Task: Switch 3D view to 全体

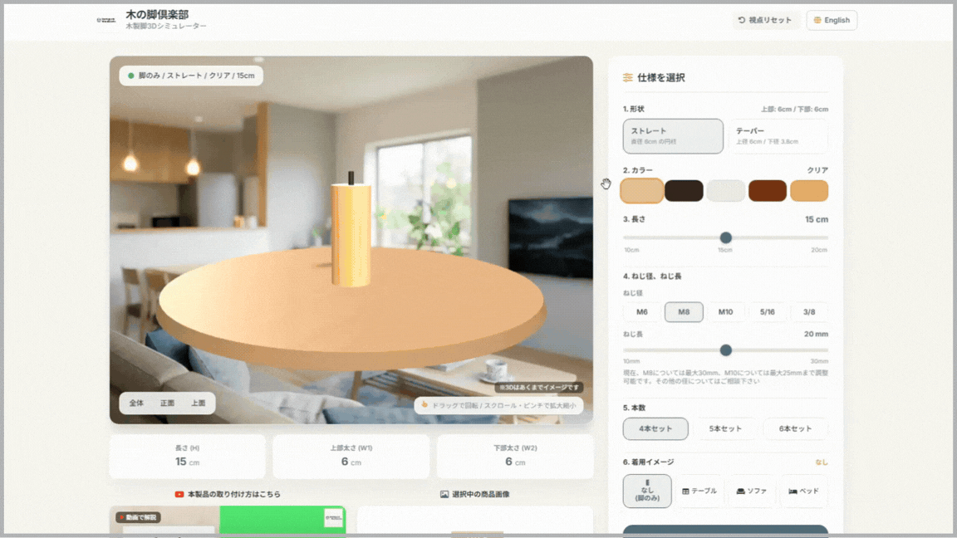Action: pos(136,403)
